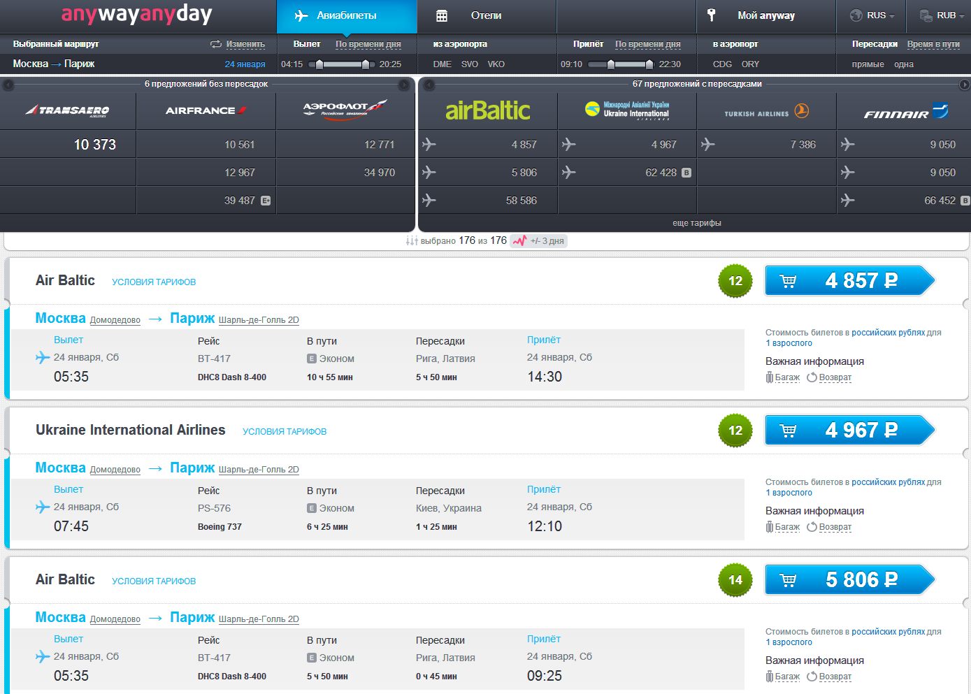Click the left arrow of nonstop offers
The image size is (971, 694).
pyautogui.click(x=8, y=85)
